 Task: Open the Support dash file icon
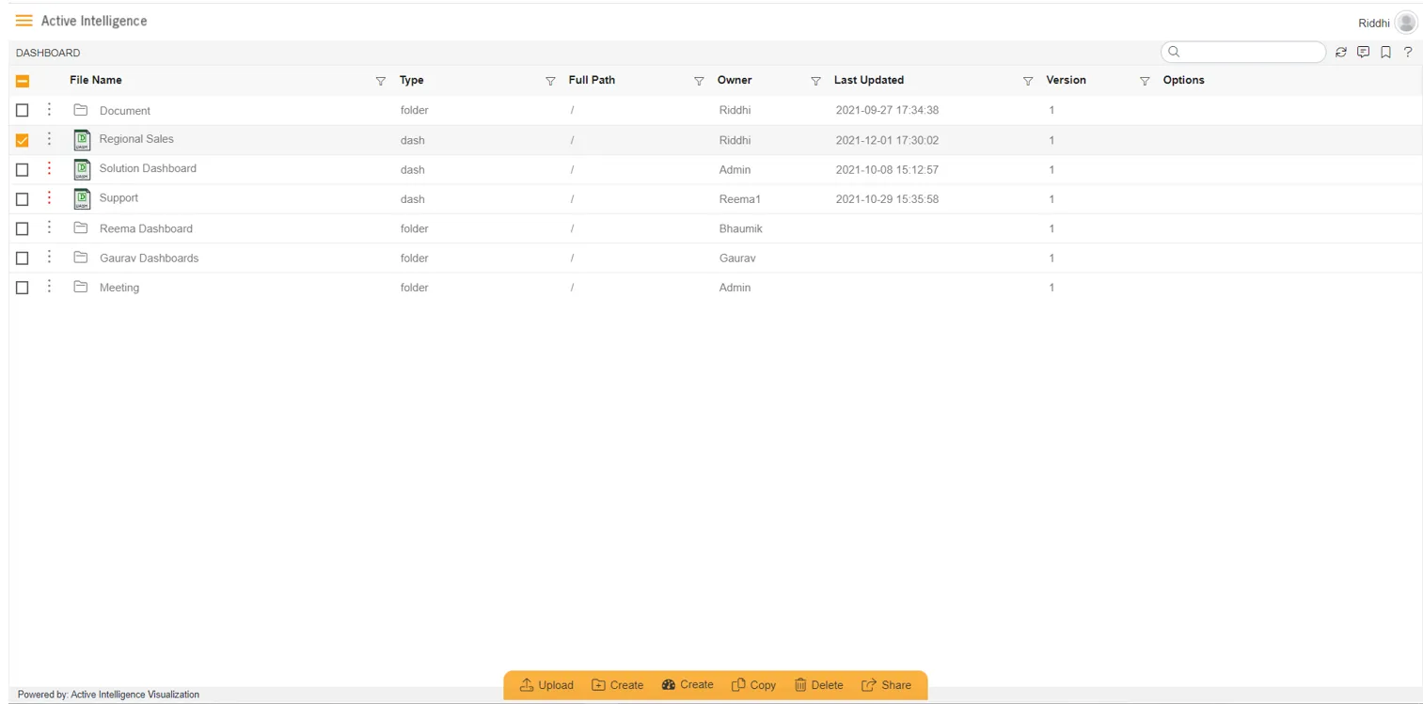pyautogui.click(x=82, y=199)
